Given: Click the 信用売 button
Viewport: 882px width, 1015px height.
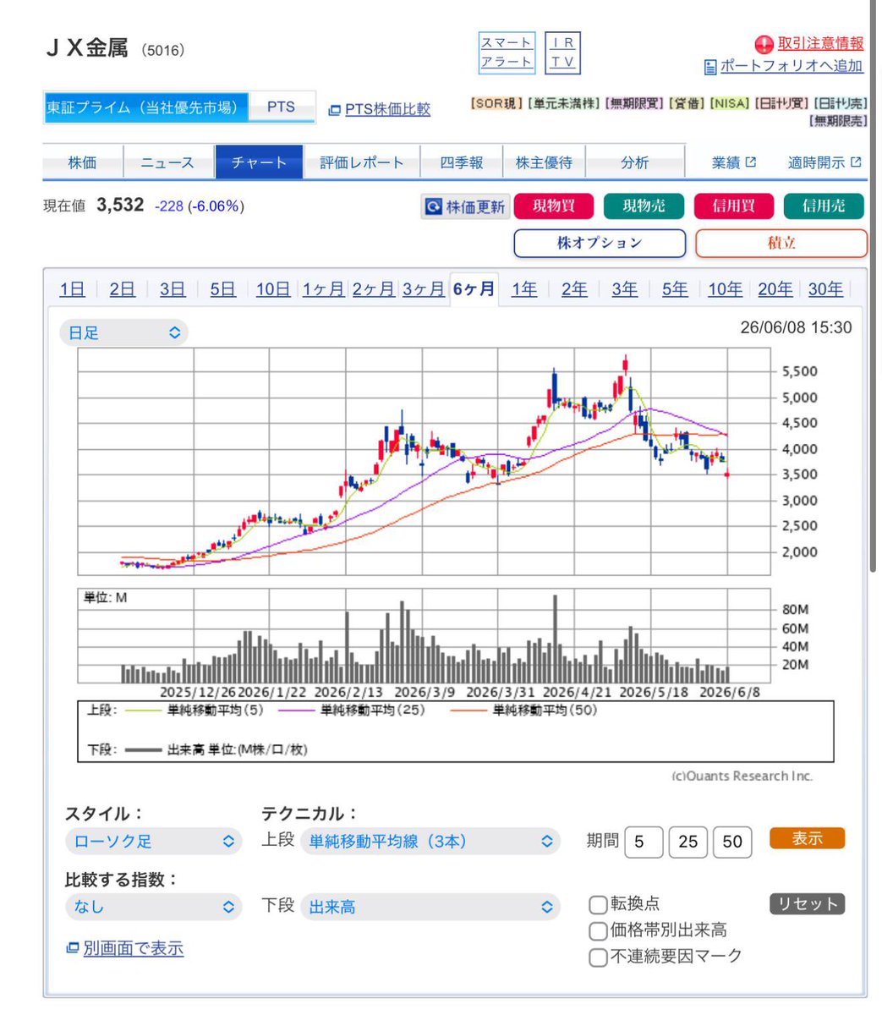Looking at the screenshot, I should pyautogui.click(x=824, y=206).
